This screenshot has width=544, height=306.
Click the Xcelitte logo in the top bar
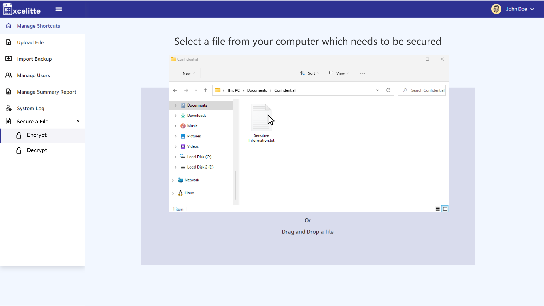pos(22,9)
